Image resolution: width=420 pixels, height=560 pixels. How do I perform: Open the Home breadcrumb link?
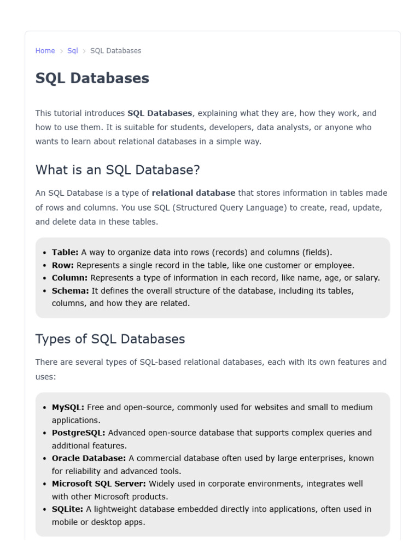(x=45, y=51)
